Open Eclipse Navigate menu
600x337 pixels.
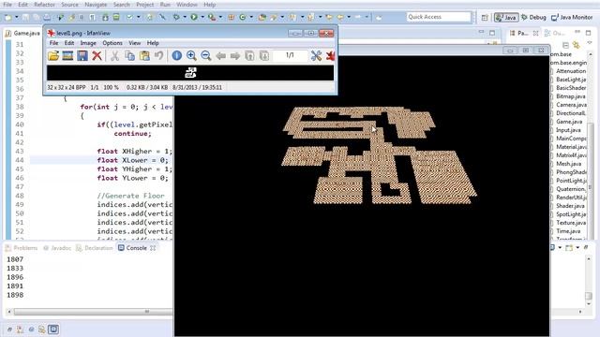click(96, 5)
